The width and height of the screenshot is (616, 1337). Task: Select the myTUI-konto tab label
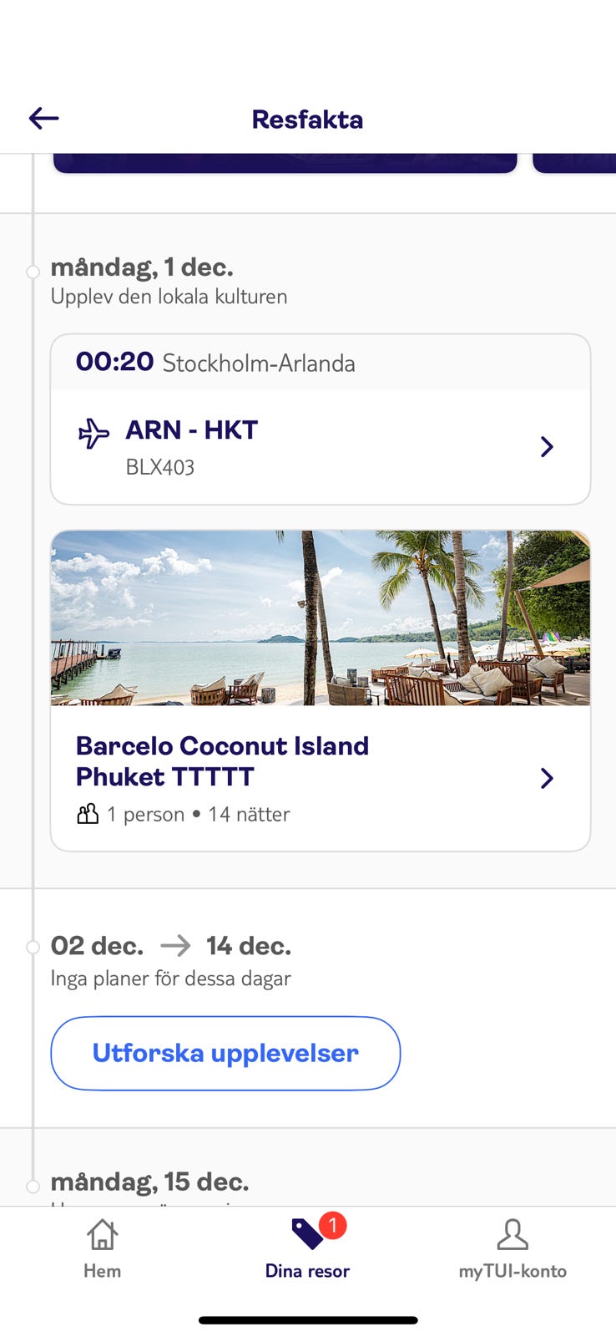point(512,1271)
